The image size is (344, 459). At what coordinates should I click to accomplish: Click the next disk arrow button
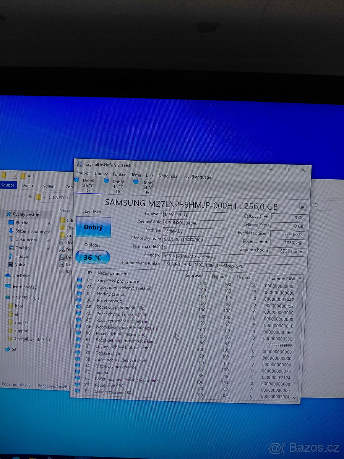[x=302, y=207]
